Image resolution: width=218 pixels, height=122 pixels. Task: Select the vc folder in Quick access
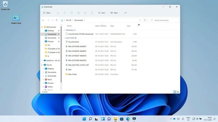[48, 56]
